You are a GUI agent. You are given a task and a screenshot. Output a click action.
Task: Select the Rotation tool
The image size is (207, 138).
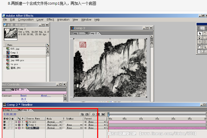tap(205, 33)
